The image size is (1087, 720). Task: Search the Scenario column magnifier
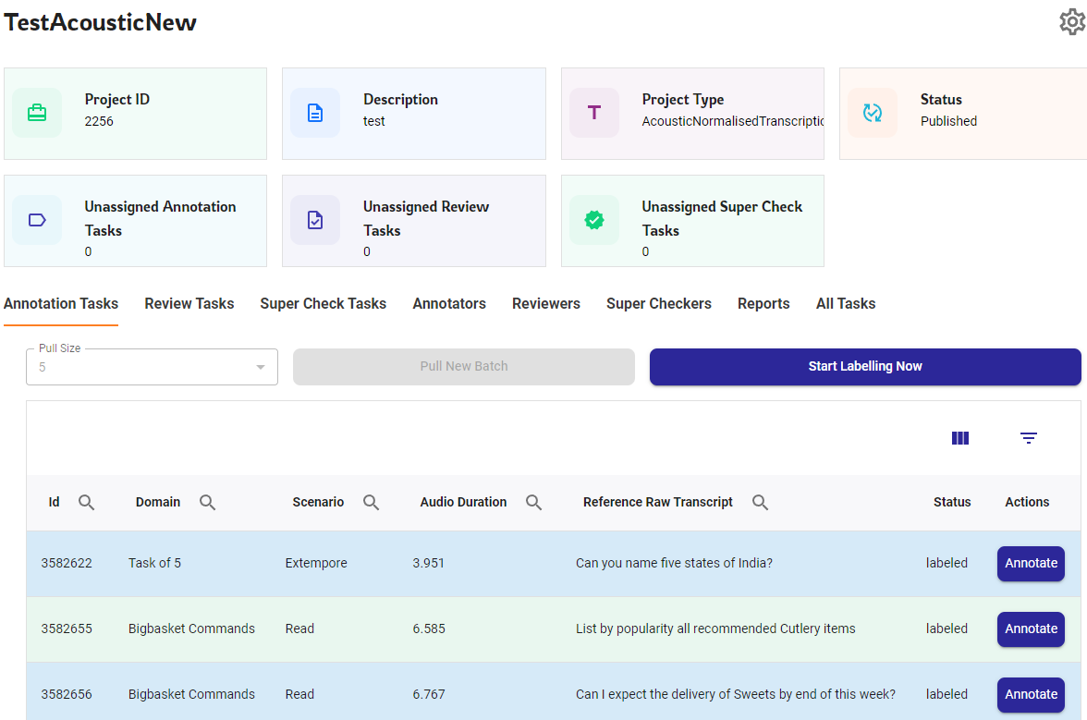point(371,503)
